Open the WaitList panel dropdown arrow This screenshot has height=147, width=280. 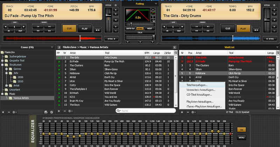[x=277, y=47]
